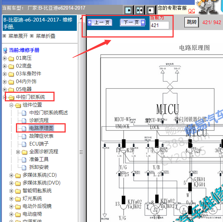Open the 04内外饰 folder icon
Viewport: 223px width, 222px height.
point(11,82)
